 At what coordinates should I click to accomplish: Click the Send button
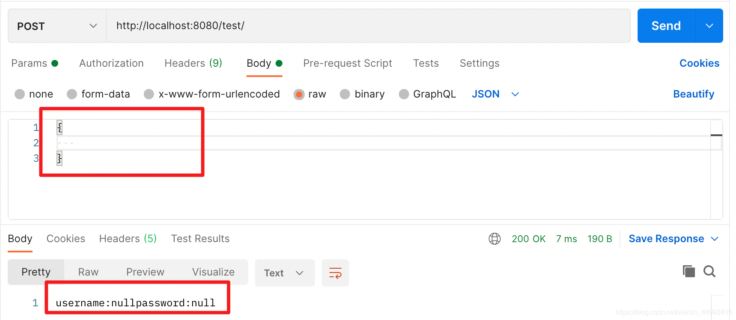tap(666, 26)
